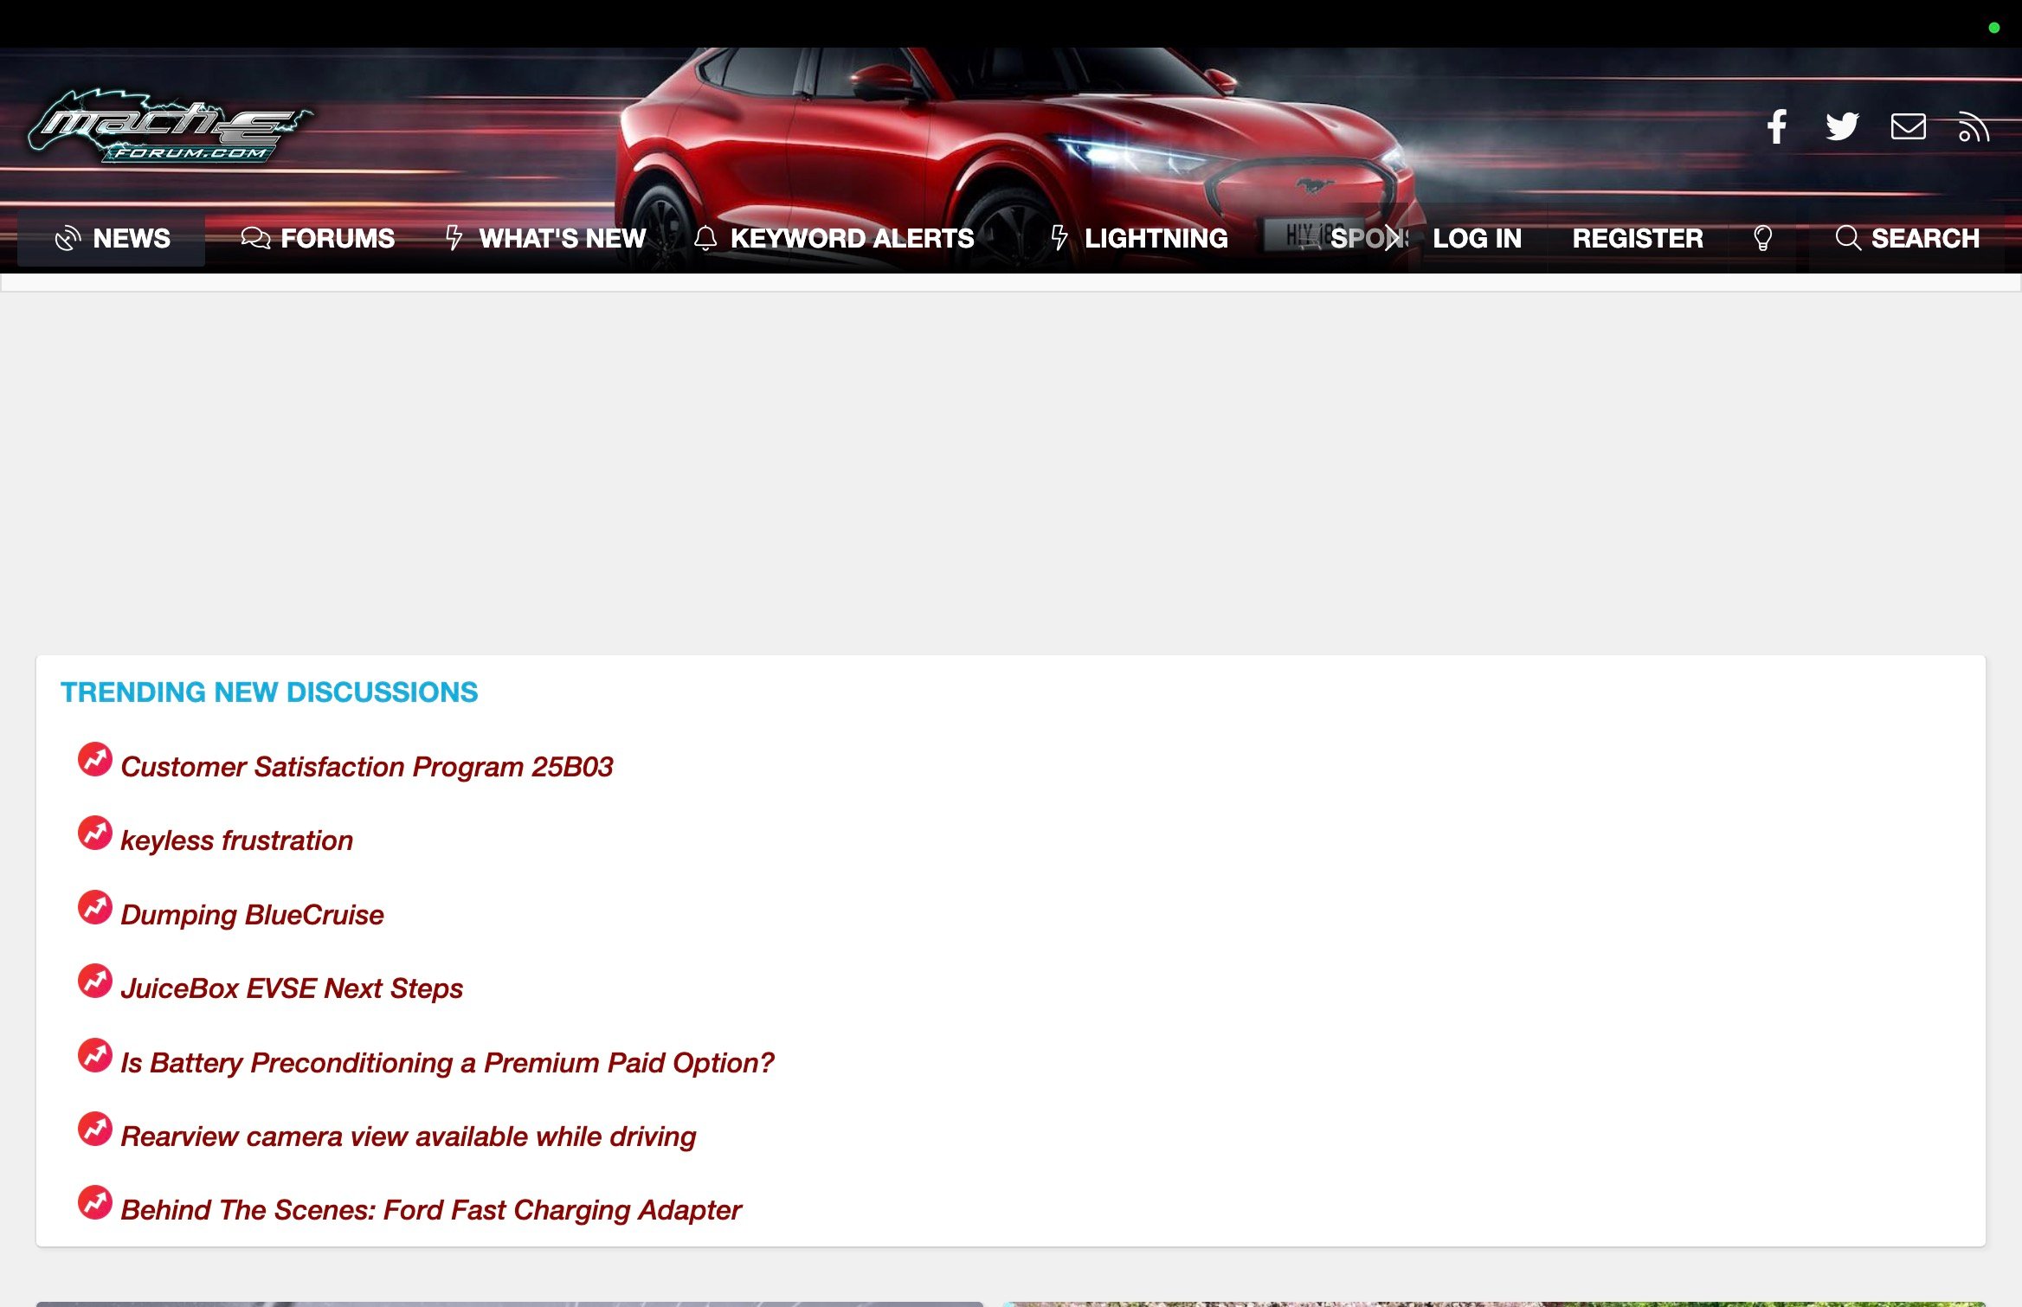
Task: Click trending icon beside keyless frustration
Action: point(95,833)
